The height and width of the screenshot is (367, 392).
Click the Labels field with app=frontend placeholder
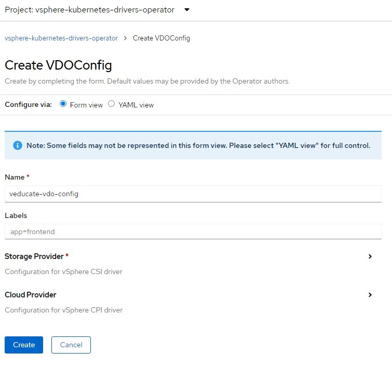193,232
